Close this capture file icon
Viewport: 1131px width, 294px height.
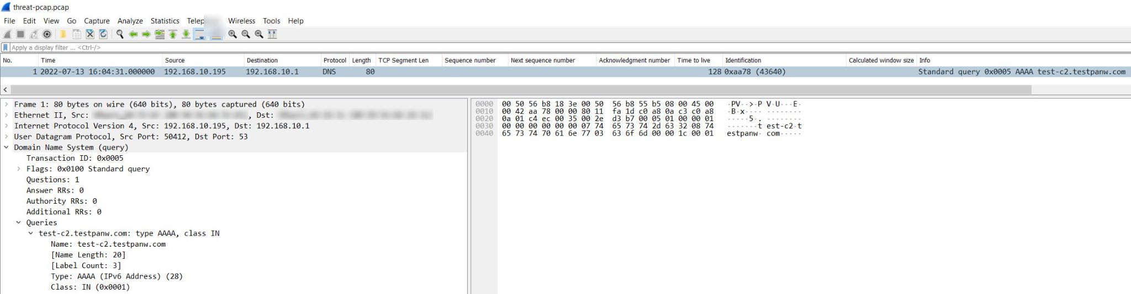click(x=90, y=34)
